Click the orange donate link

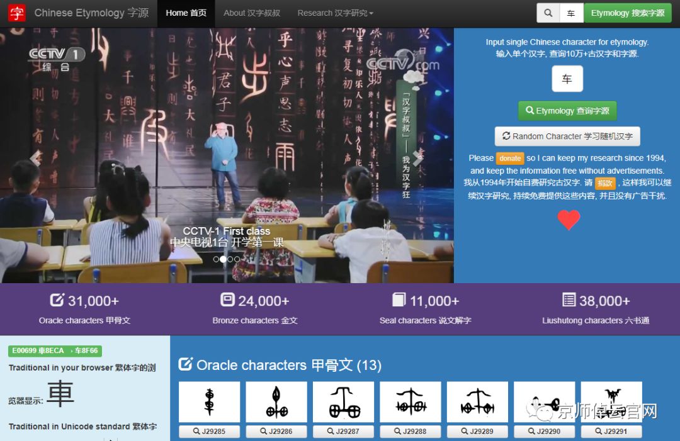coord(510,158)
